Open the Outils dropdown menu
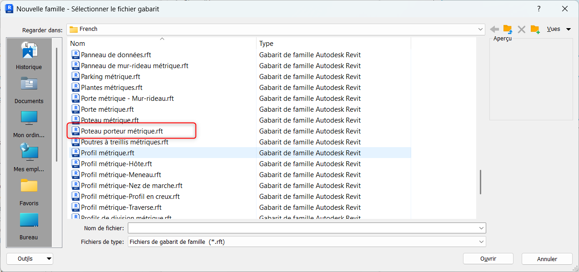Viewport: 579px width, 272px height. click(30, 259)
